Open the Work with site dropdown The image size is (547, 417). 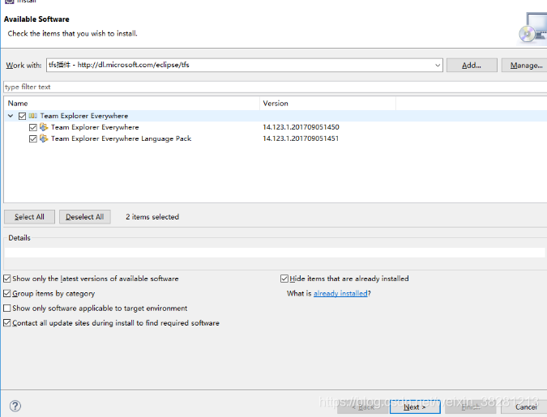pyautogui.click(x=438, y=66)
